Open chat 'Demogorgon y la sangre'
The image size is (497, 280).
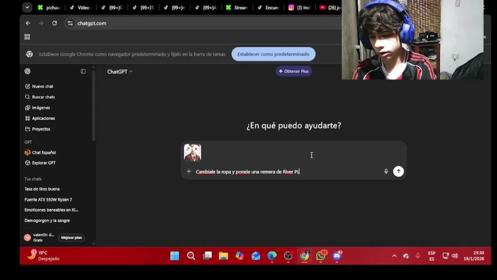pyautogui.click(x=47, y=220)
